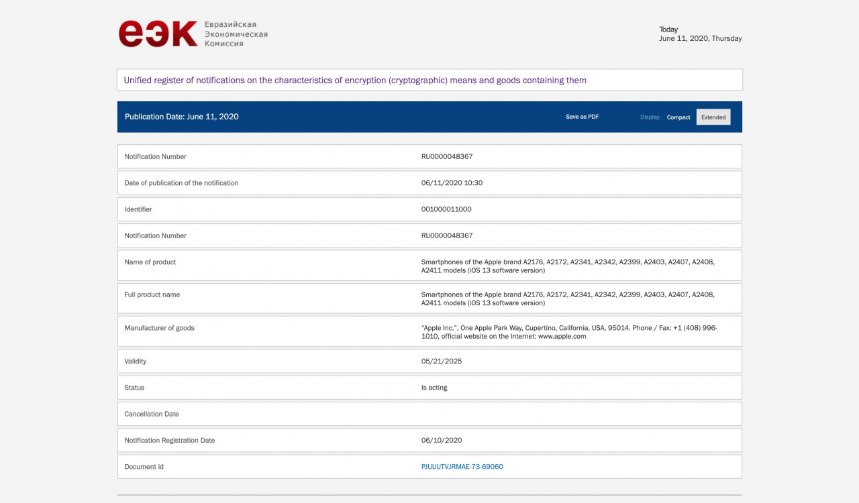Click the Name of product label
This screenshot has height=503, width=859.
(150, 262)
